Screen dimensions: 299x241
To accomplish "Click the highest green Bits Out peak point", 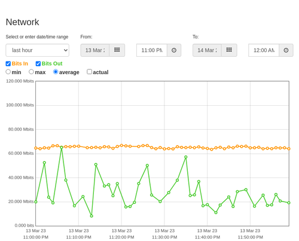I will (x=62, y=148).
